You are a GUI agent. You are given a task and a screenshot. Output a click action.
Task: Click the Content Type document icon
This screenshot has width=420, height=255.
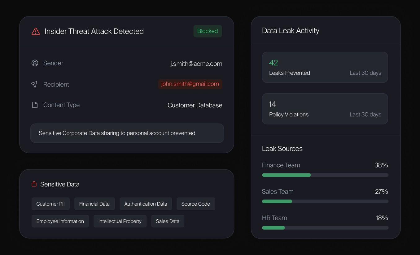(35, 105)
